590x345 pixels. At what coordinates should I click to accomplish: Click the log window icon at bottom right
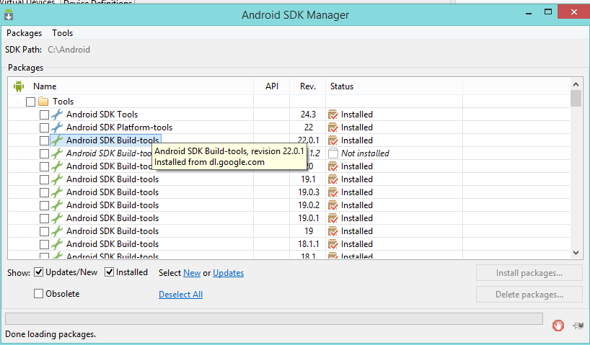(x=578, y=326)
